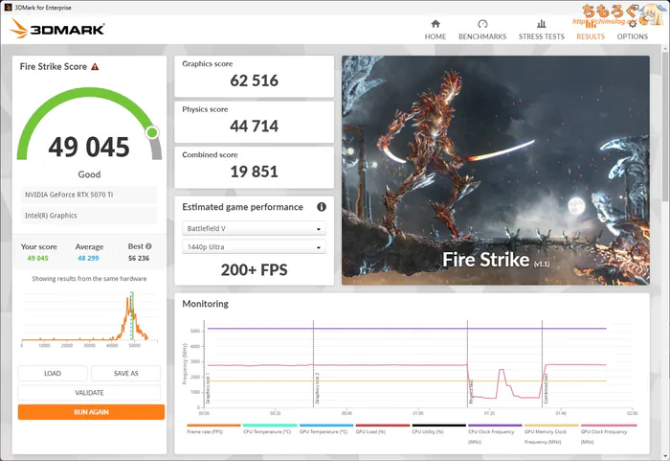The height and width of the screenshot is (461, 670).
Task: Toggle Frame rate (FPS) legend series
Action: pos(212,431)
